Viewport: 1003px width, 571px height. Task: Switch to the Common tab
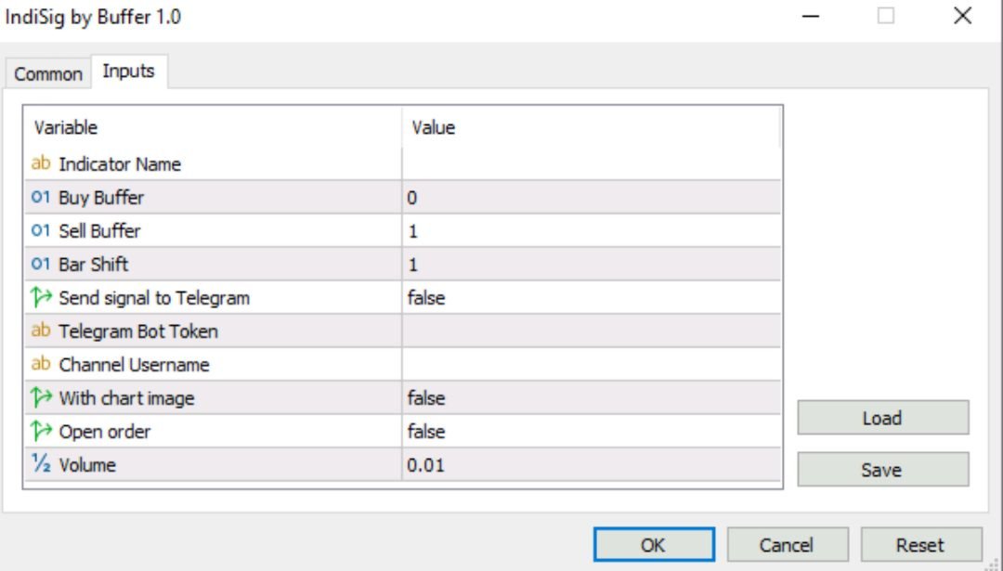[48, 73]
